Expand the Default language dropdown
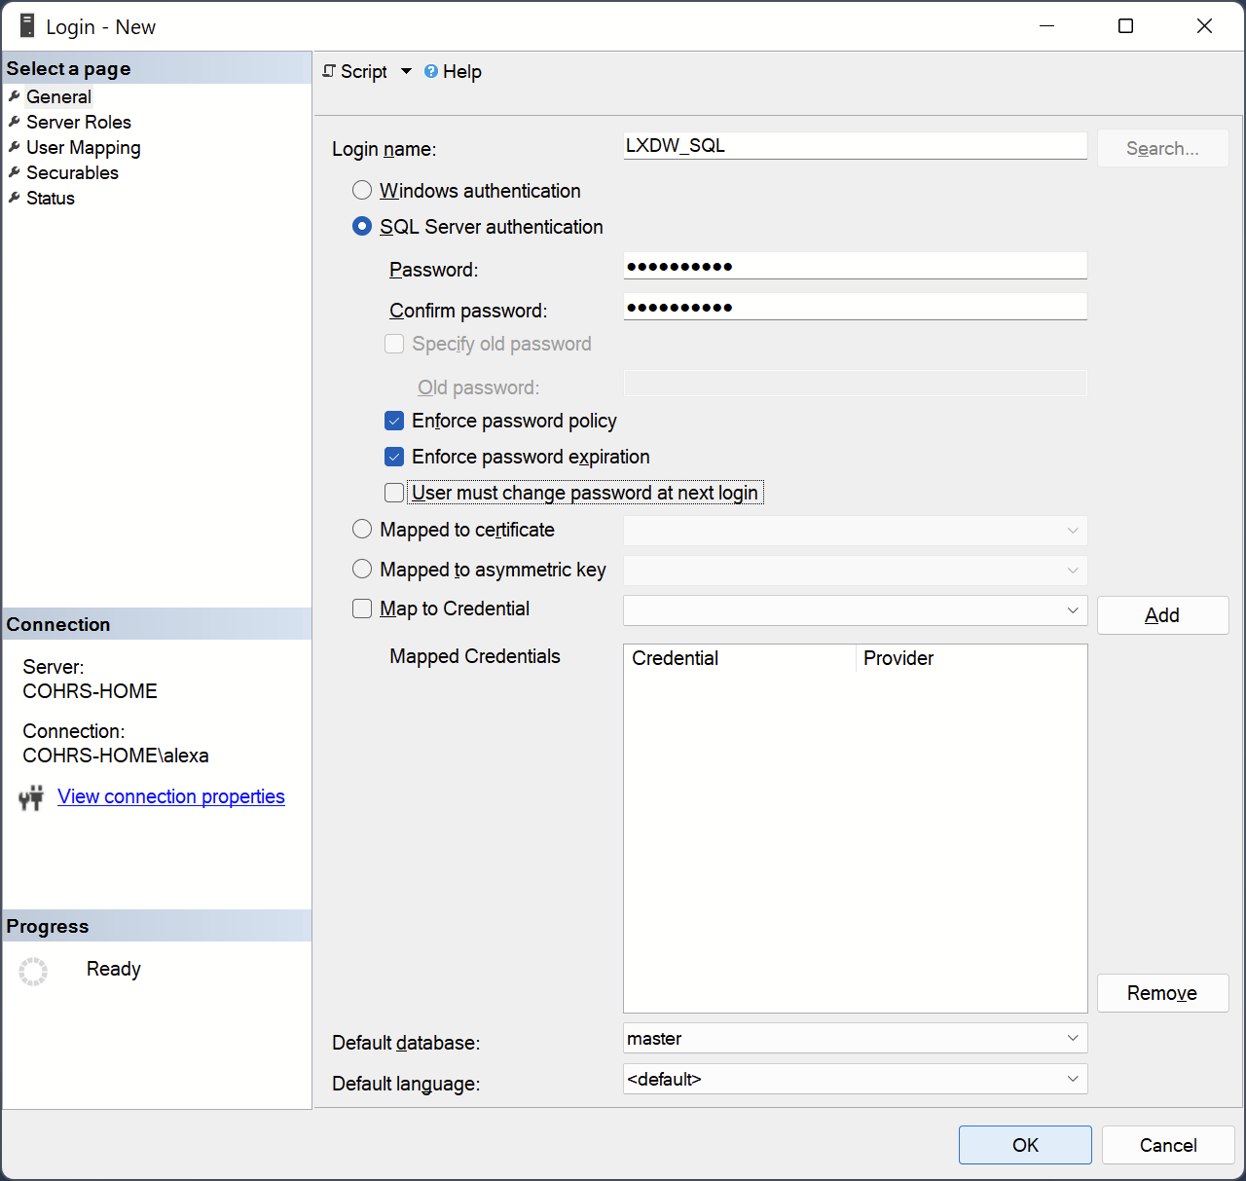The height and width of the screenshot is (1181, 1246). pos(1072,1079)
